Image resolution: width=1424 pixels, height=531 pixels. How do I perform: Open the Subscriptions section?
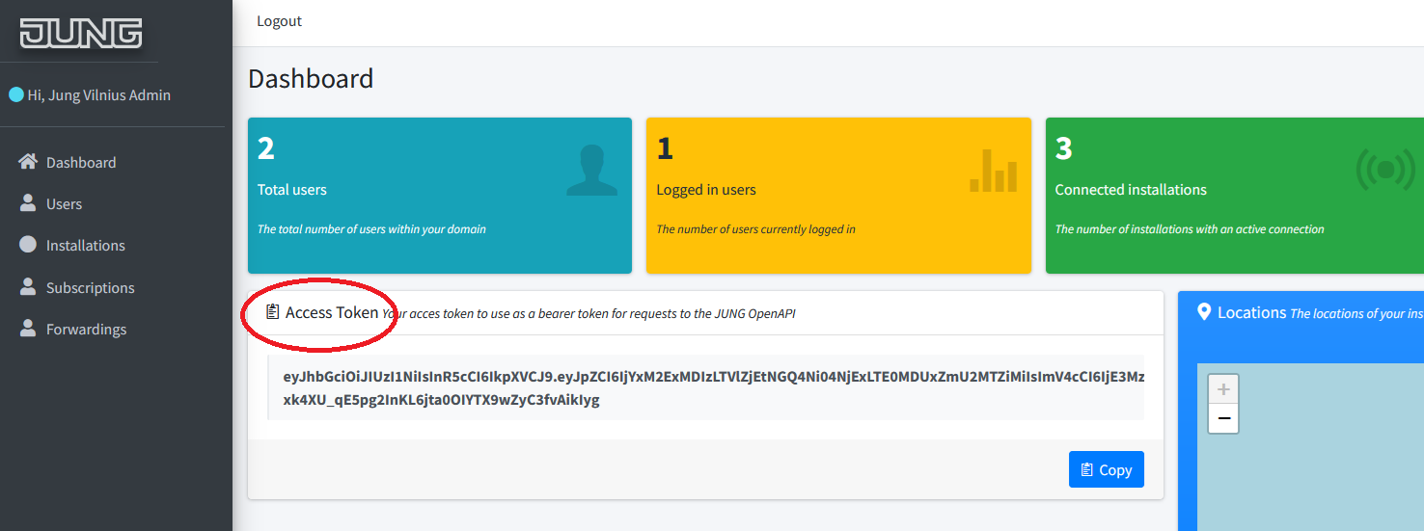(x=90, y=288)
